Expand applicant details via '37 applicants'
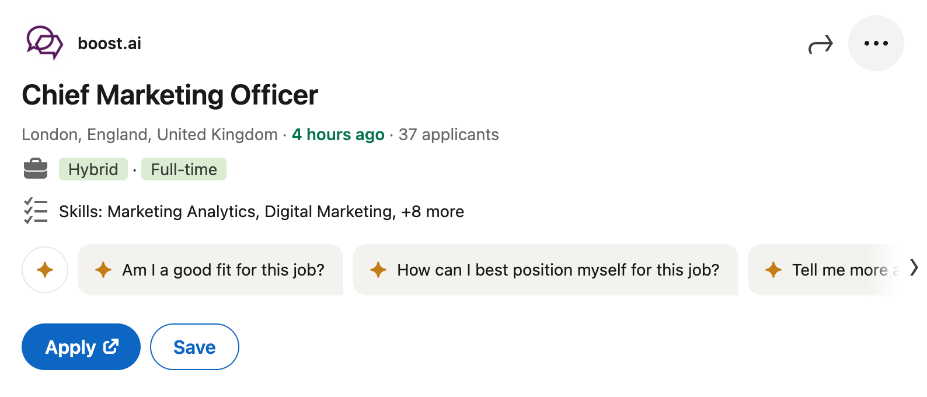The width and height of the screenshot is (927, 397). [448, 134]
